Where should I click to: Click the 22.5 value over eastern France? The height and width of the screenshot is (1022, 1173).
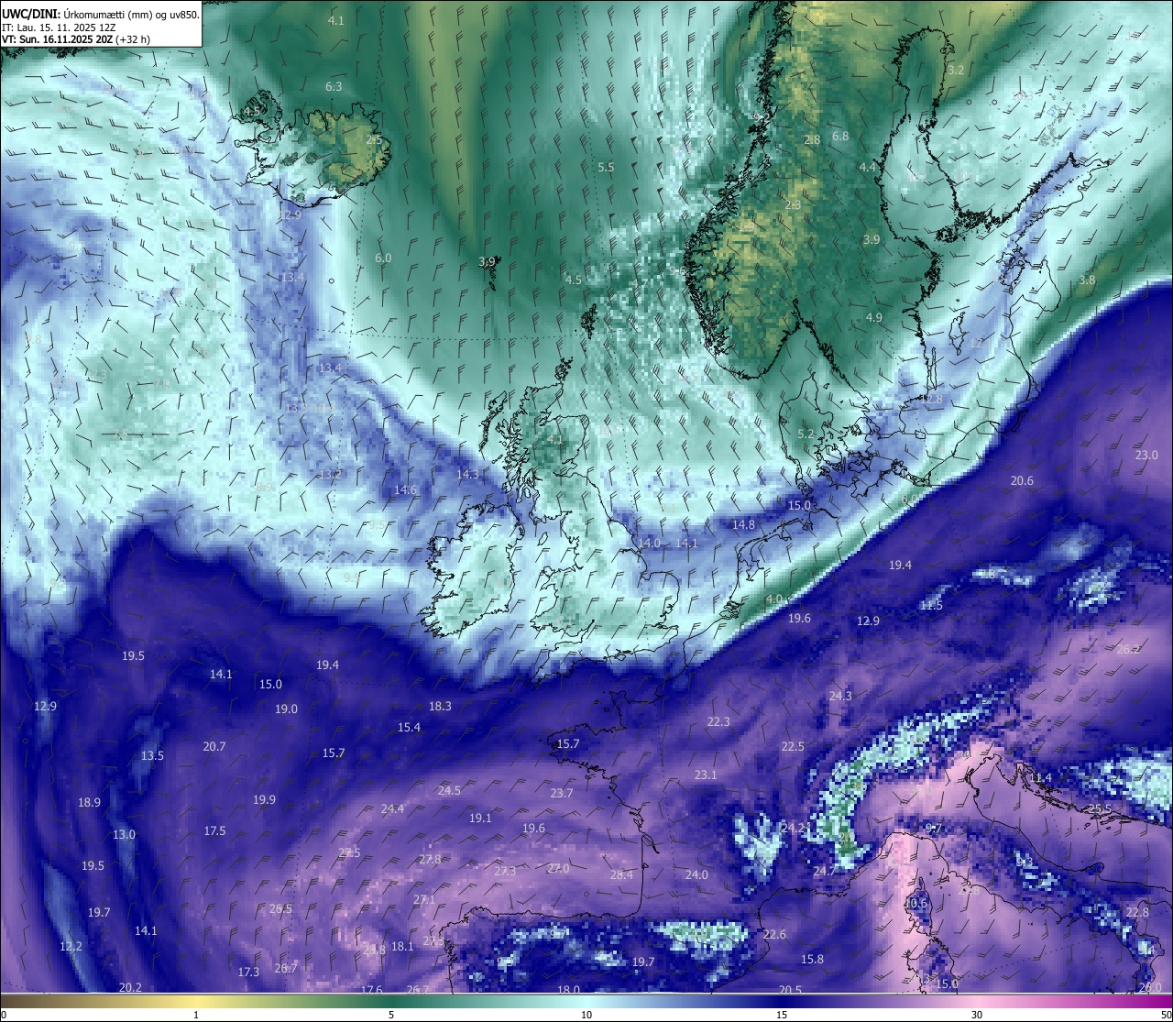pos(793,746)
